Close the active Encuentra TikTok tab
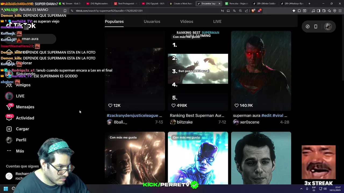The width and height of the screenshot is (344, 193). coord(219,3)
